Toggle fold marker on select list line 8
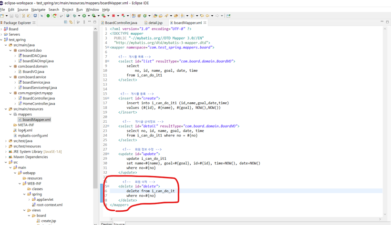Screen dimensions: 391x225 108,61
